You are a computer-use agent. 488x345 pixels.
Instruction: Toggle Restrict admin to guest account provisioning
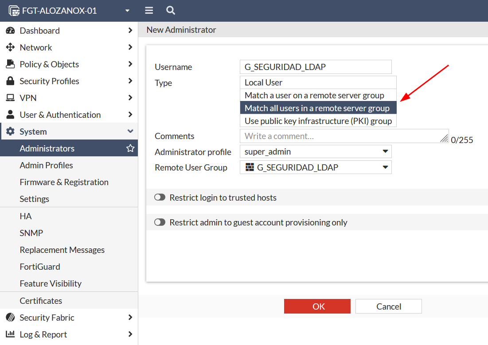(160, 222)
